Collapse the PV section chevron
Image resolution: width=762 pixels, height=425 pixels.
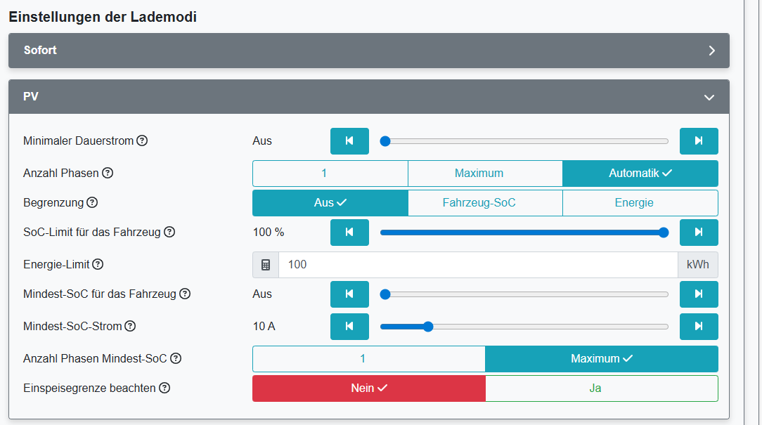709,97
